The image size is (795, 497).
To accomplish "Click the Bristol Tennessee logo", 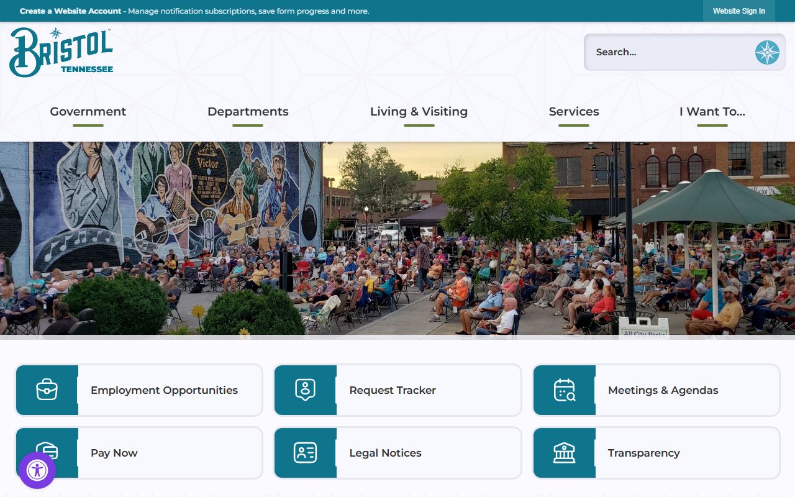I will (x=61, y=52).
